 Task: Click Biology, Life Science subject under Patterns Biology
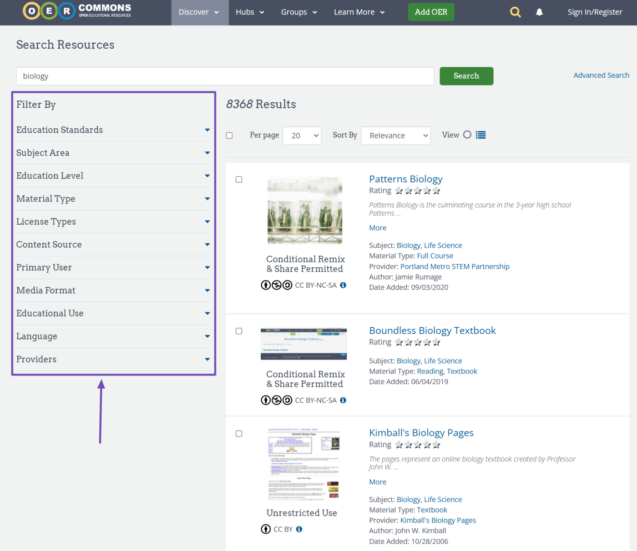tap(429, 245)
